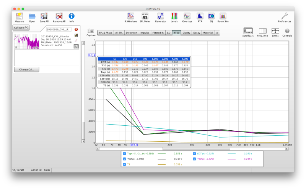The width and height of the screenshot is (306, 189).
Task: Select the measurement thumbnail graph
Action: click(27, 42)
